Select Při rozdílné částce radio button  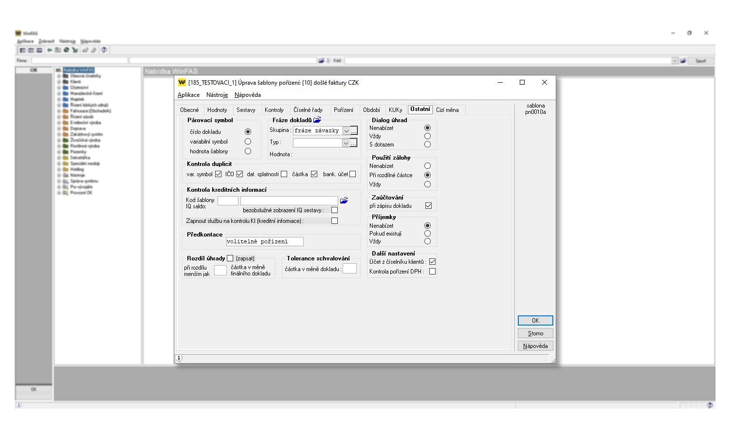point(427,175)
